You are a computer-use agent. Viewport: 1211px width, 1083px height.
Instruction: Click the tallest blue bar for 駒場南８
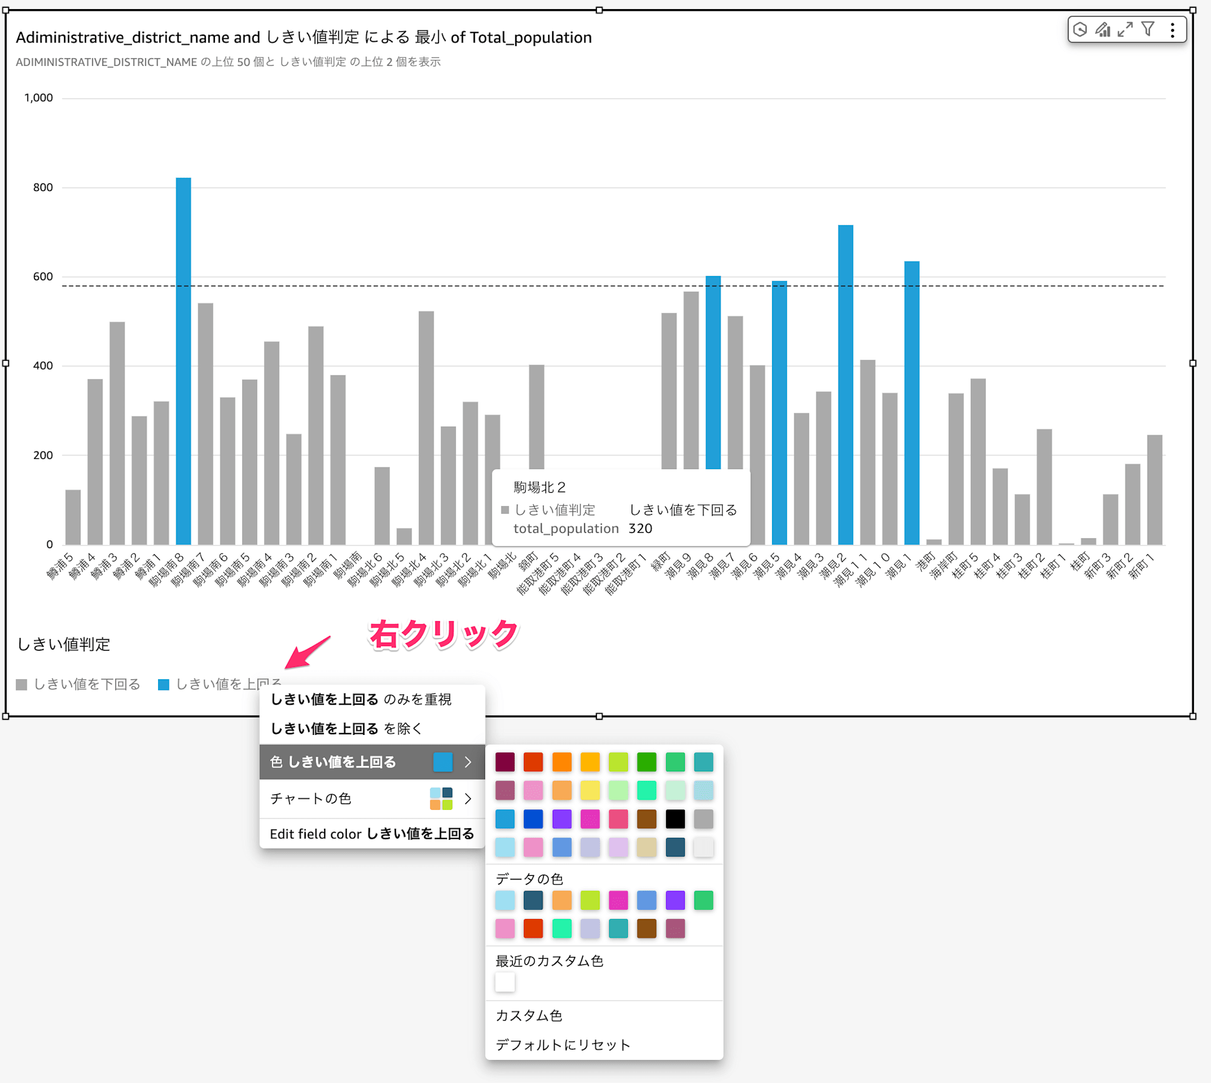pyautogui.click(x=183, y=361)
